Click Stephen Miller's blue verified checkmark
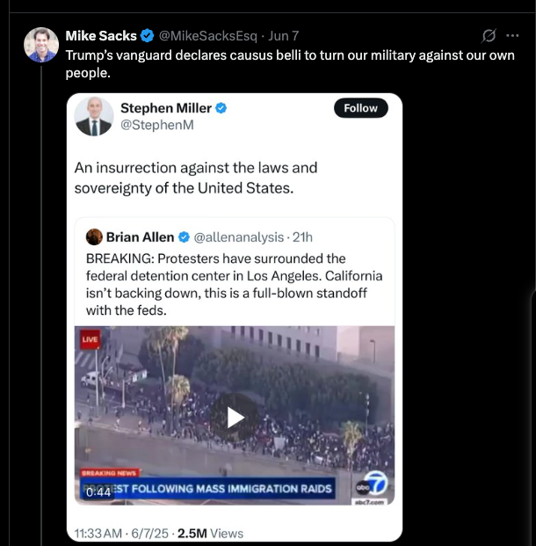The image size is (536, 546). point(221,108)
